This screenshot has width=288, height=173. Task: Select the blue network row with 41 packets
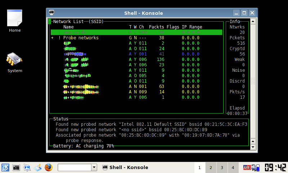click(x=136, y=54)
